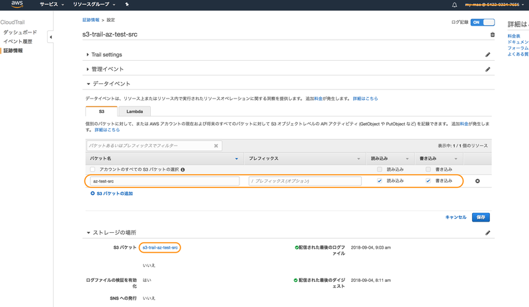This screenshot has width=529, height=307.
Task: Edit 管理イベント via pencil icon
Action: pos(487,69)
